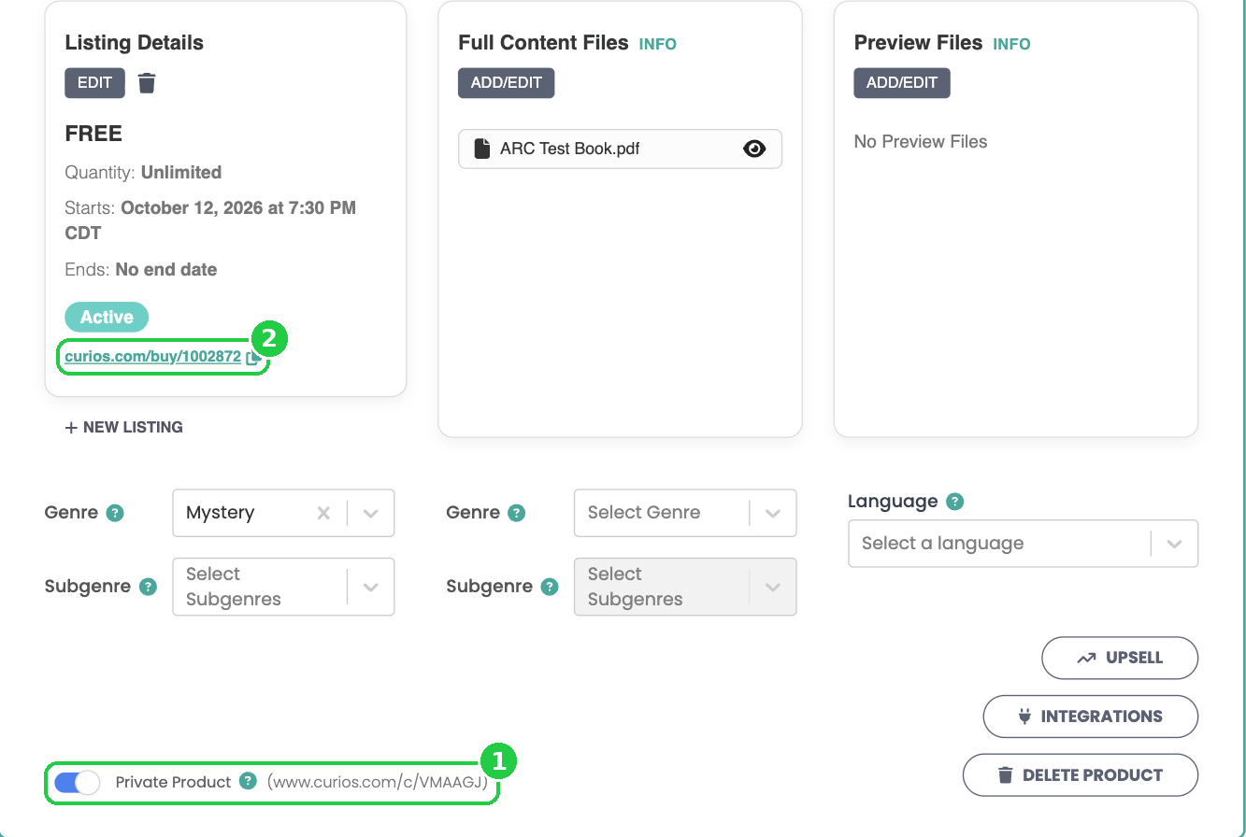The image size is (1246, 837).
Task: Click EDIT button in Listing Details
Action: tap(94, 83)
